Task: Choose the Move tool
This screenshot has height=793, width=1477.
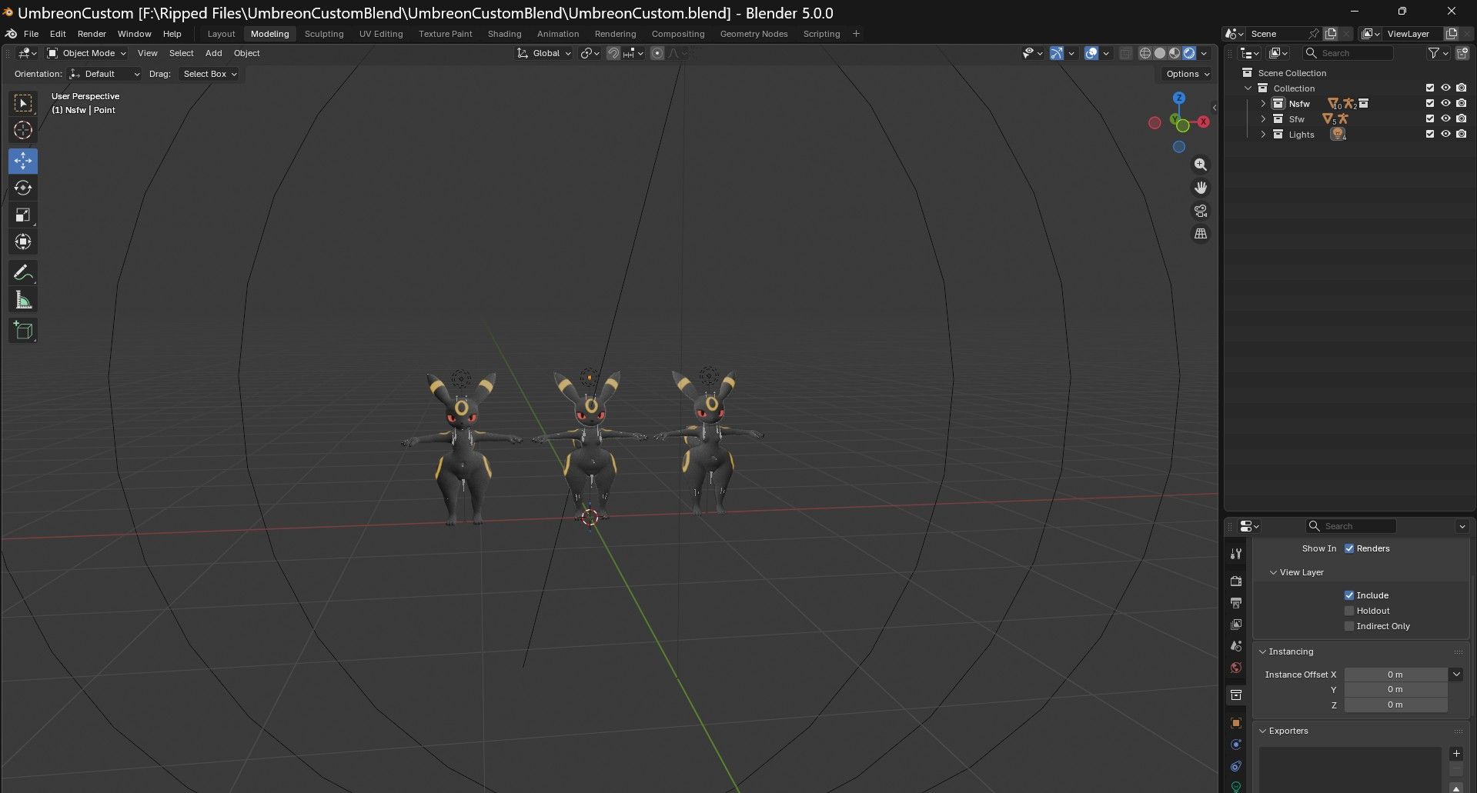Action: [x=23, y=161]
